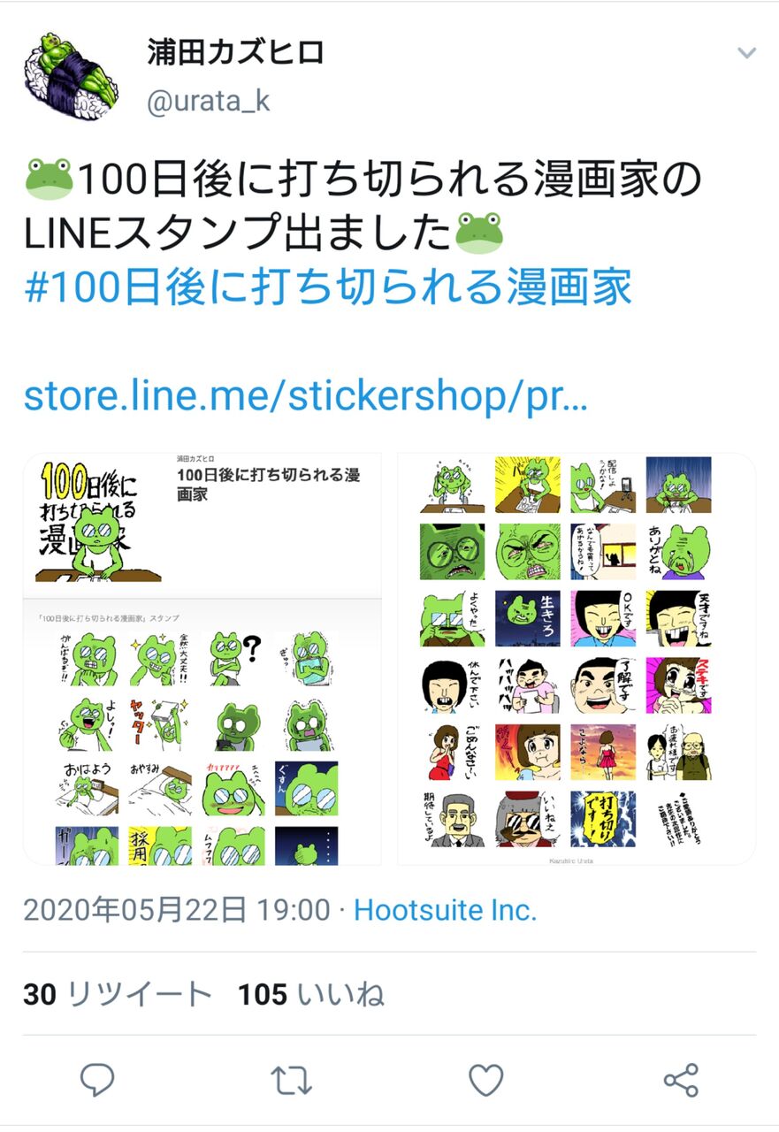Tap the share icon

(x=681, y=1080)
